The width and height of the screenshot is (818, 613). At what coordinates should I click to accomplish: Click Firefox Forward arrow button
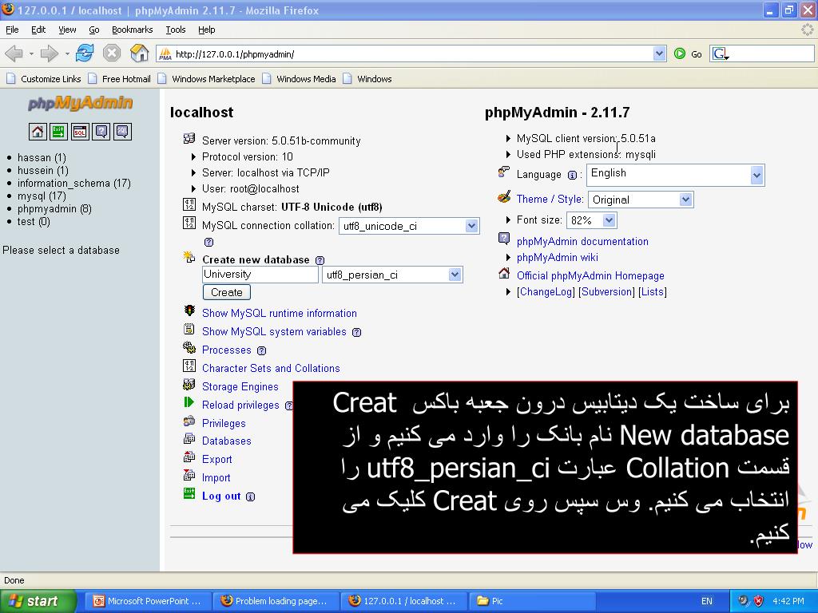pos(50,53)
